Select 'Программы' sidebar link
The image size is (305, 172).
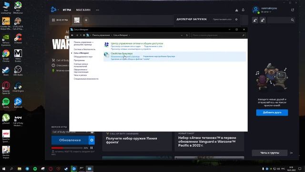[x=79, y=61]
